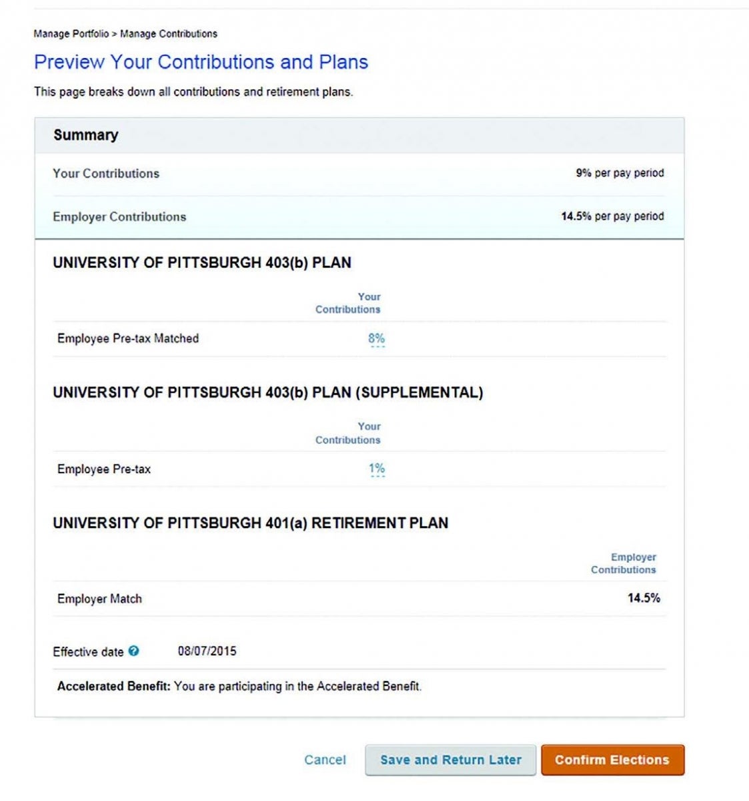Click the Preview Your Contributions and Plans heading
The height and width of the screenshot is (801, 749).
point(201,62)
